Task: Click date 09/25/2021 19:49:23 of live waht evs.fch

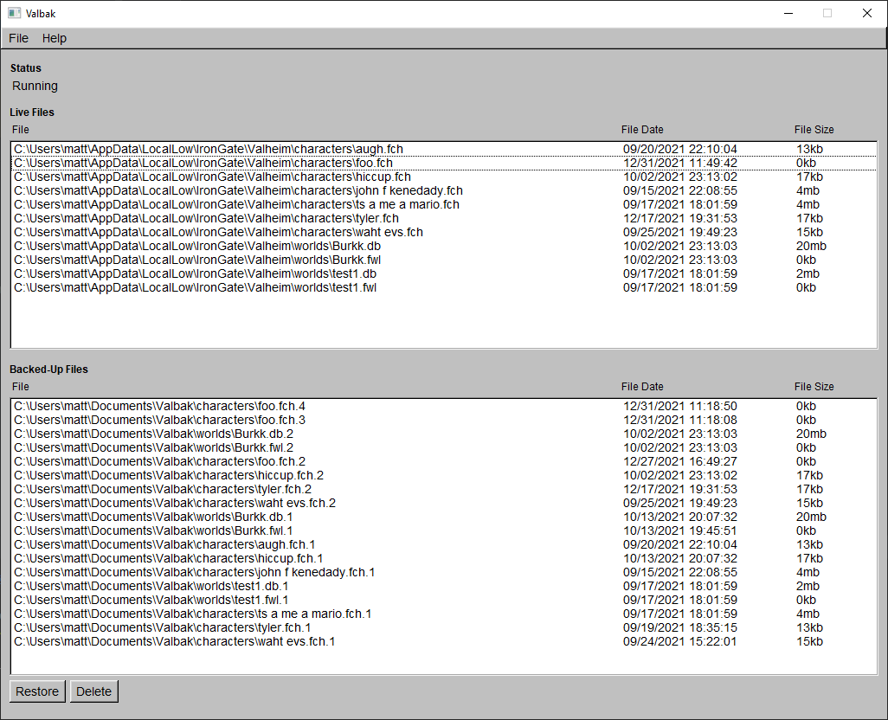Action: click(x=680, y=232)
